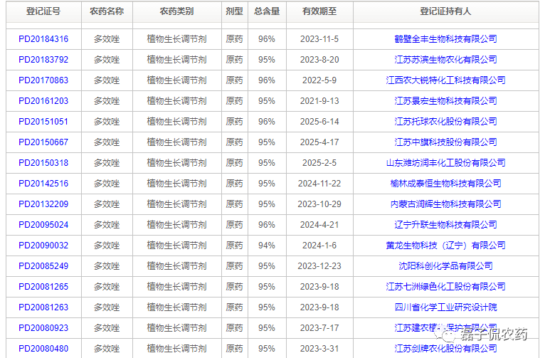The image size is (545, 358).
Task: Open registration PD20183792 link
Action: pyautogui.click(x=43, y=60)
